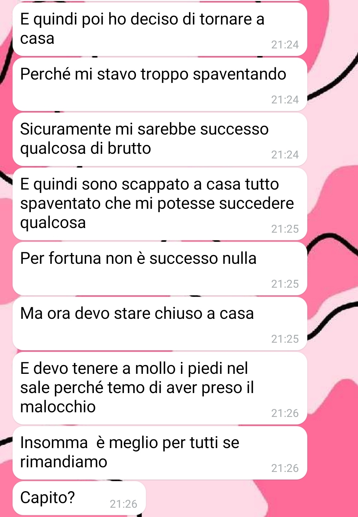This screenshot has width=358, height=517.
Task: Click timestamp of 'Ma ora devo stare chiuso' message
Action: coord(285,339)
